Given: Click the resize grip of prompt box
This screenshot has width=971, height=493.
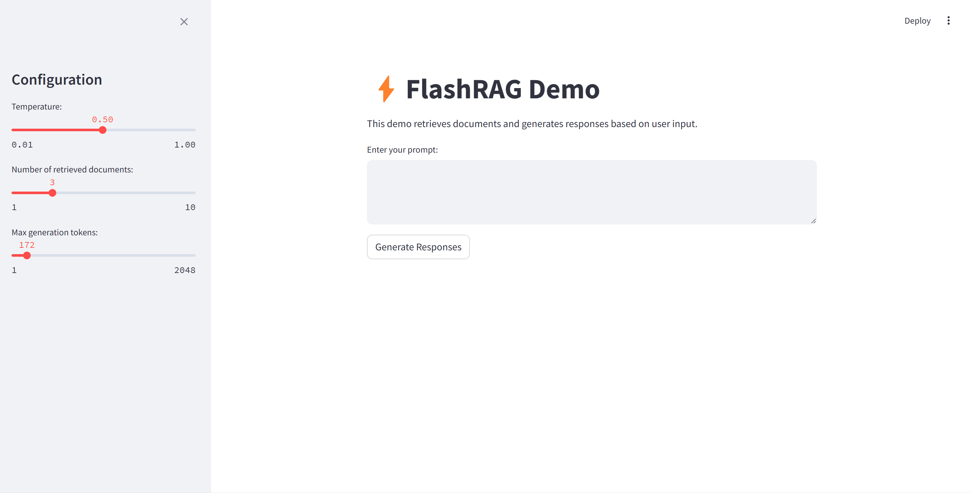Looking at the screenshot, I should 813,221.
